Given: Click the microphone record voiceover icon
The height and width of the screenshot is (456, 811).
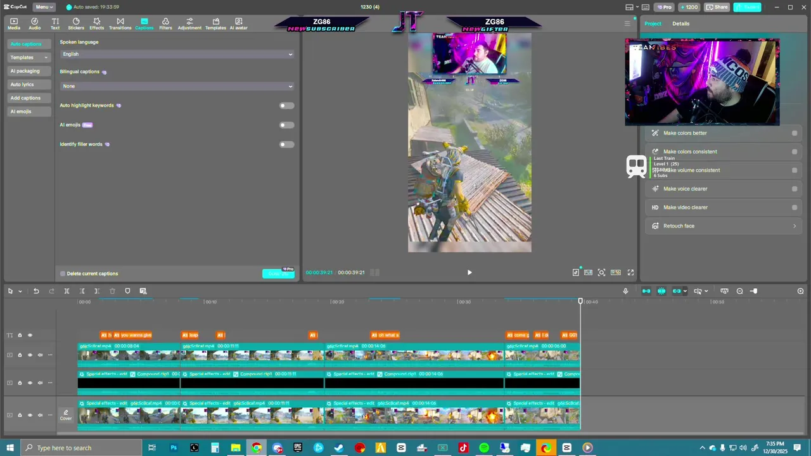Looking at the screenshot, I should (x=625, y=291).
